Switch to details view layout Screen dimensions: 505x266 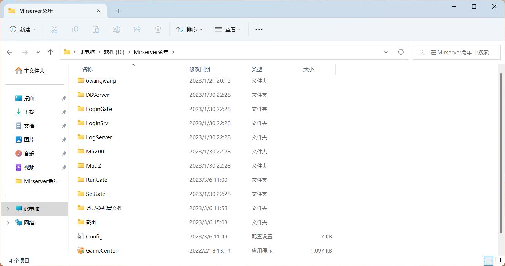[488, 260]
